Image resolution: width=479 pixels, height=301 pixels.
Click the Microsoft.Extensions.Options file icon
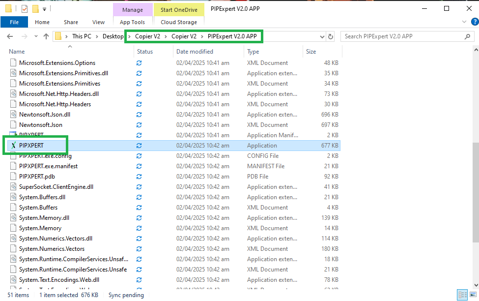(x=13, y=63)
